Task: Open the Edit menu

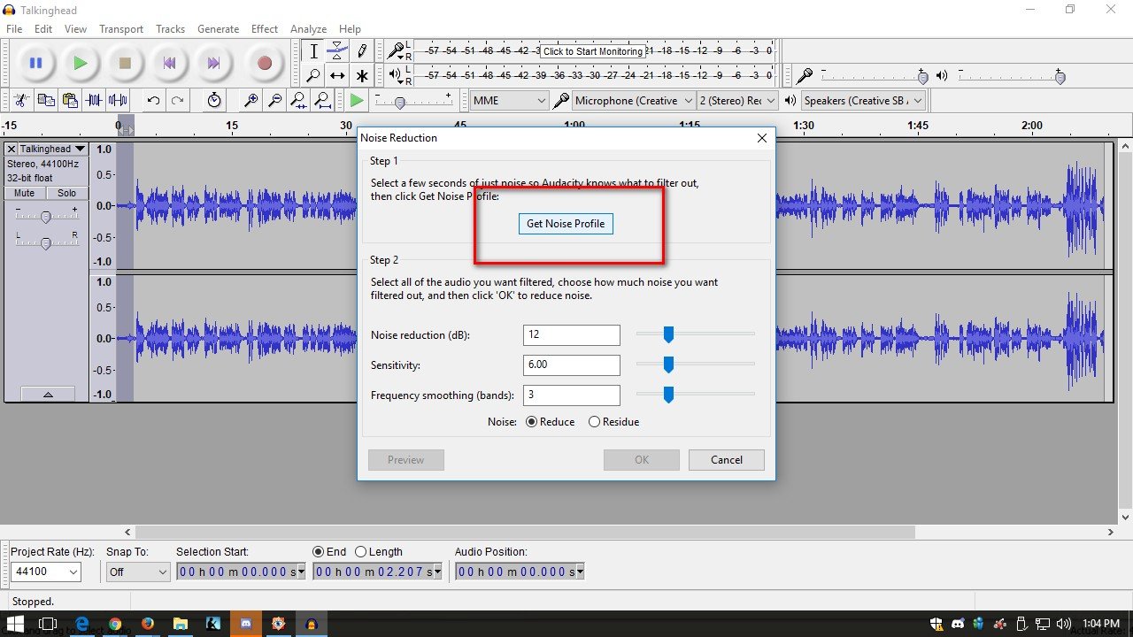Action: (x=43, y=29)
